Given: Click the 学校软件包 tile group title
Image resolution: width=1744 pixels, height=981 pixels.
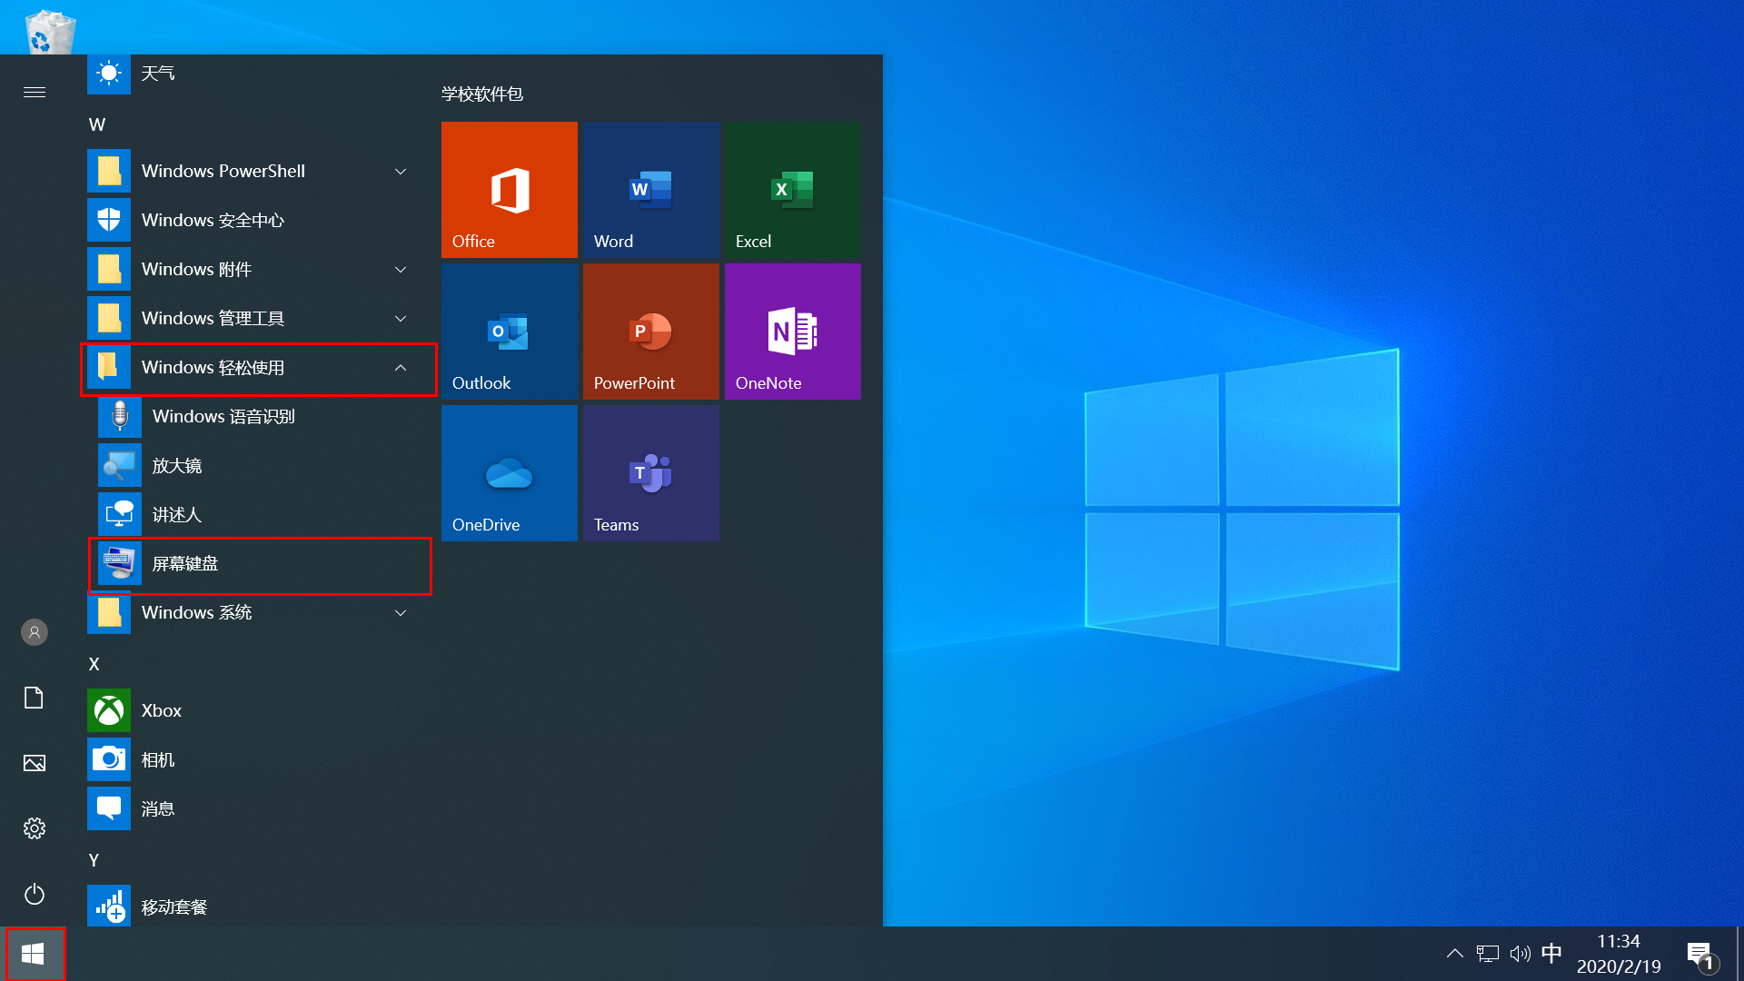Looking at the screenshot, I should [482, 94].
